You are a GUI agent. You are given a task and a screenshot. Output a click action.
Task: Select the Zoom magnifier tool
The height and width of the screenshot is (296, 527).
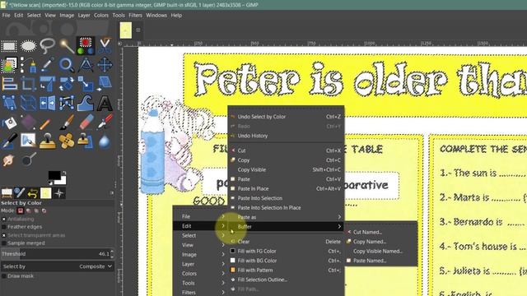pyautogui.click(x=67, y=65)
